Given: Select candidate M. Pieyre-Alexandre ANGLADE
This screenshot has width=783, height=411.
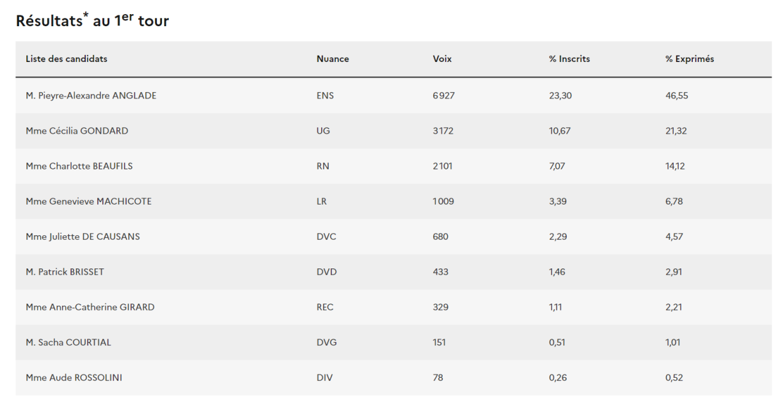Looking at the screenshot, I should click(91, 96).
